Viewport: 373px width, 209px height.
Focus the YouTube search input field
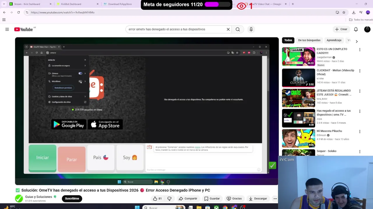[176, 29]
